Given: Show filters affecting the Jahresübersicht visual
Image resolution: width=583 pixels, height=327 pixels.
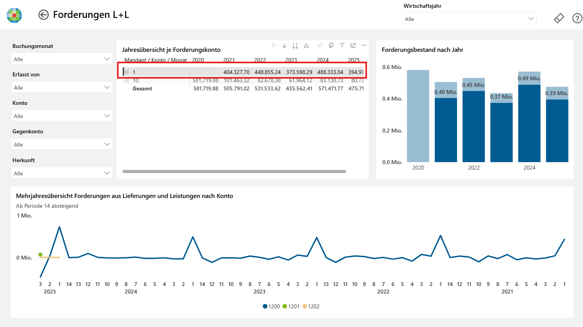Looking at the screenshot, I should (342, 45).
